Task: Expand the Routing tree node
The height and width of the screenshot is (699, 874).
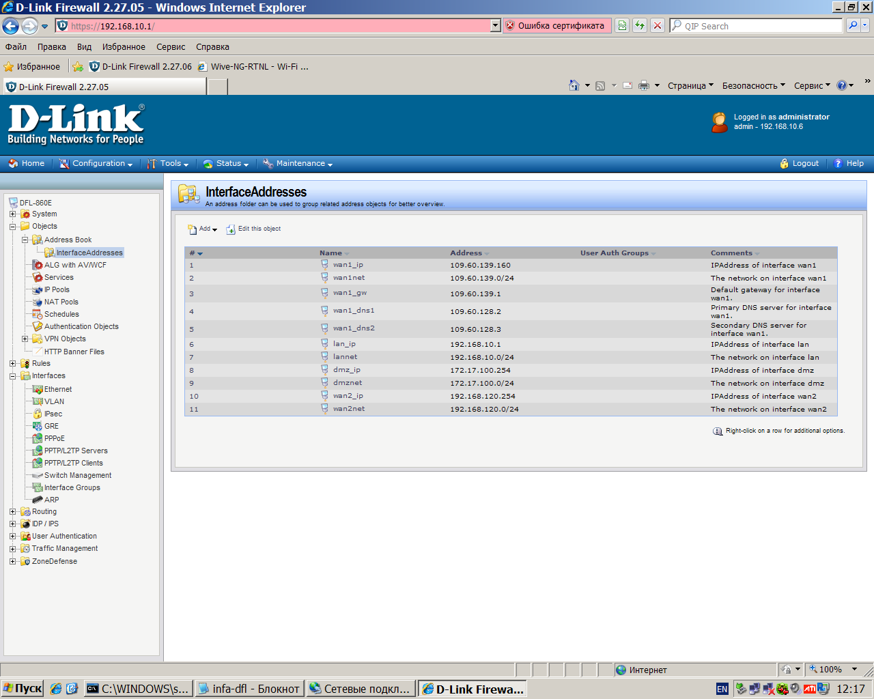Action: point(12,511)
